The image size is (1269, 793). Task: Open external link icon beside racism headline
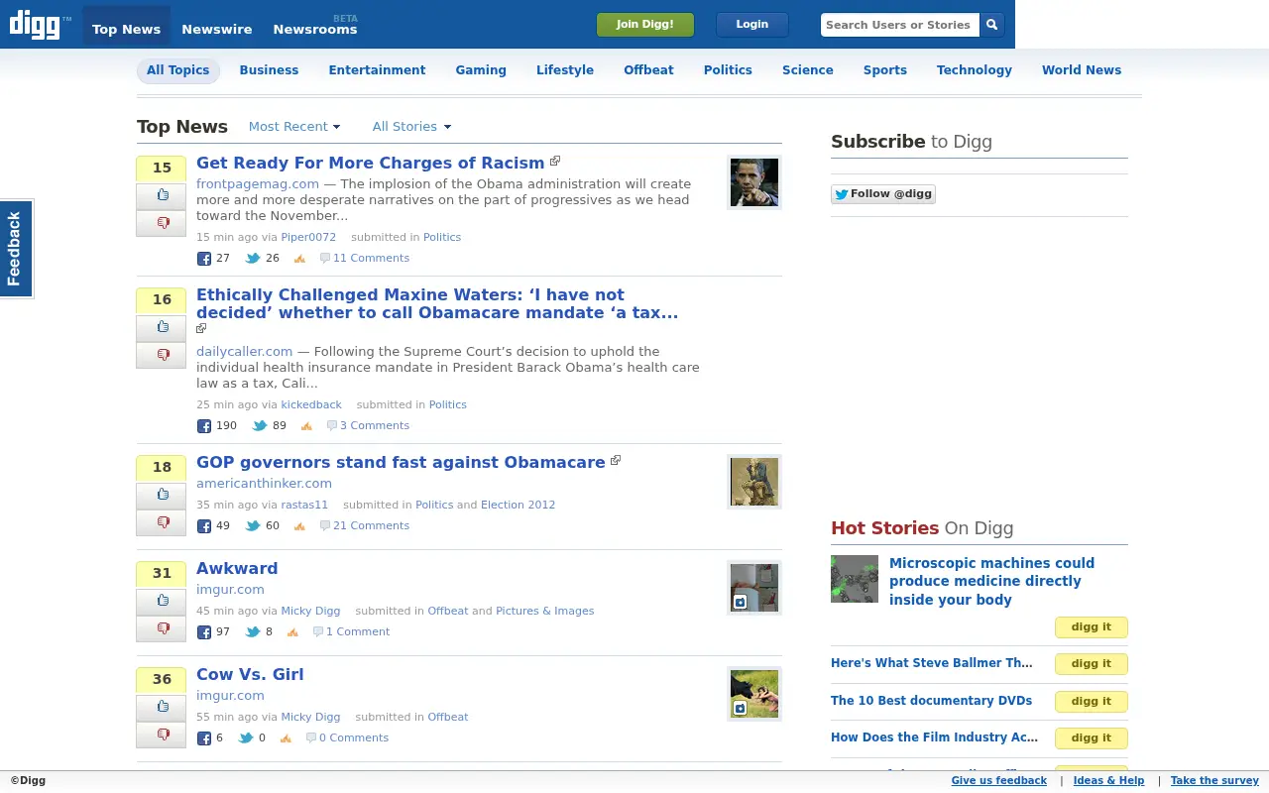tap(555, 161)
